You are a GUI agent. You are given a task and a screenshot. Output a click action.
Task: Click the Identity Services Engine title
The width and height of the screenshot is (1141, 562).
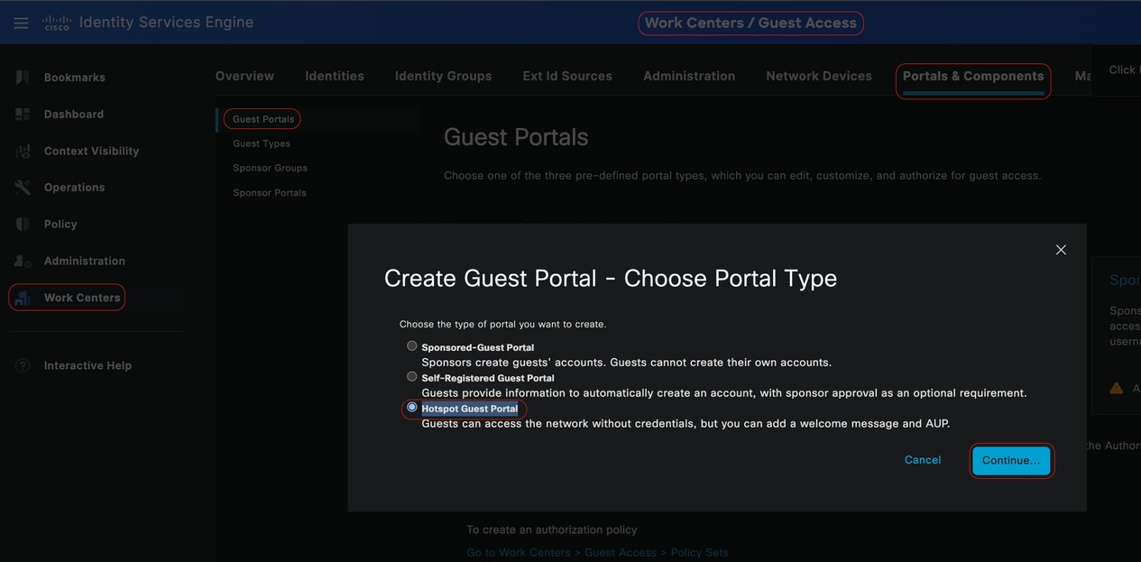pyautogui.click(x=166, y=23)
